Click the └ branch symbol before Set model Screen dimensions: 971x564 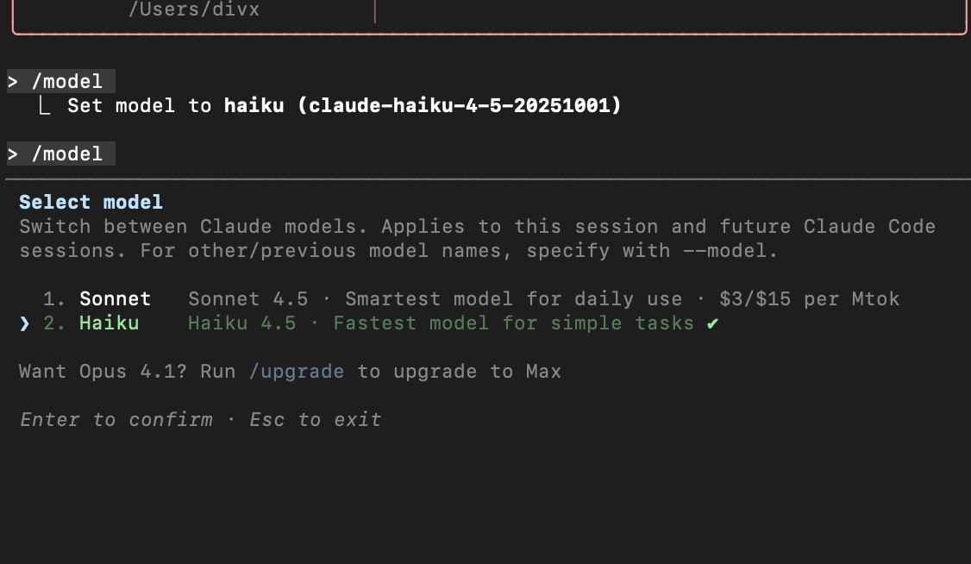tap(45, 106)
